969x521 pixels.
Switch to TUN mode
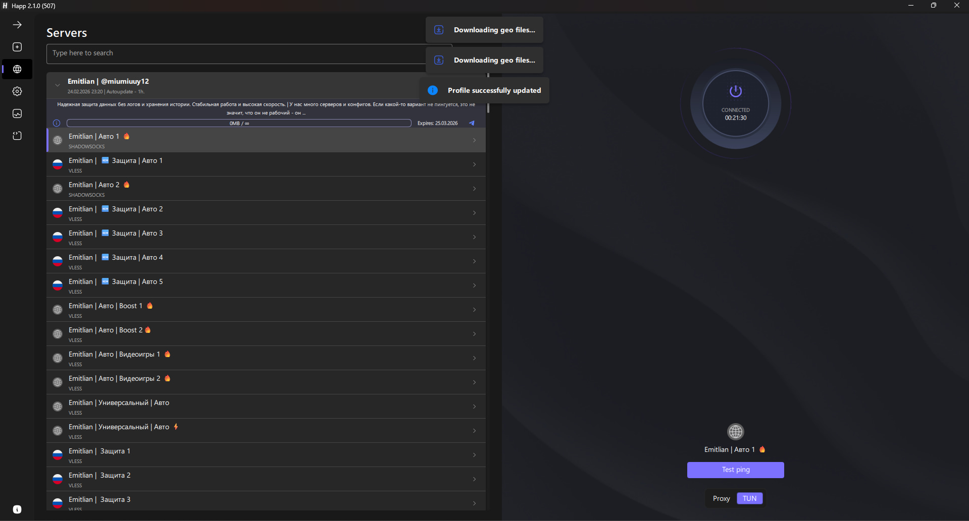[749, 498]
